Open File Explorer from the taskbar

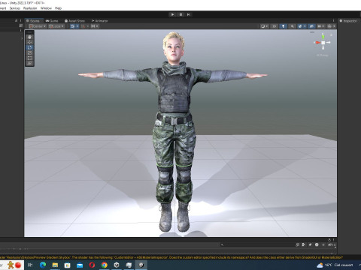tap(55, 265)
